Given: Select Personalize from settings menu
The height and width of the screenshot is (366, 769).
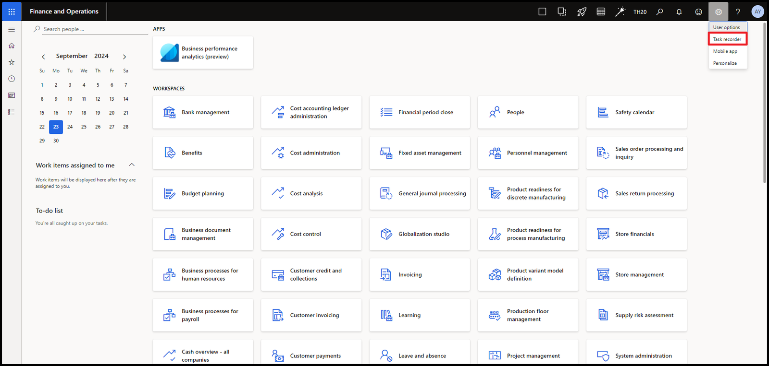Looking at the screenshot, I should pyautogui.click(x=728, y=63).
